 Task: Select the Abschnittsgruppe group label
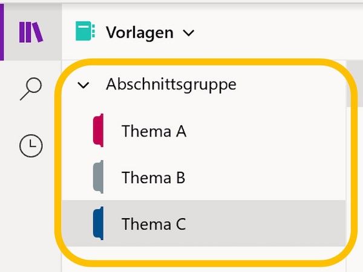pyautogui.click(x=171, y=85)
